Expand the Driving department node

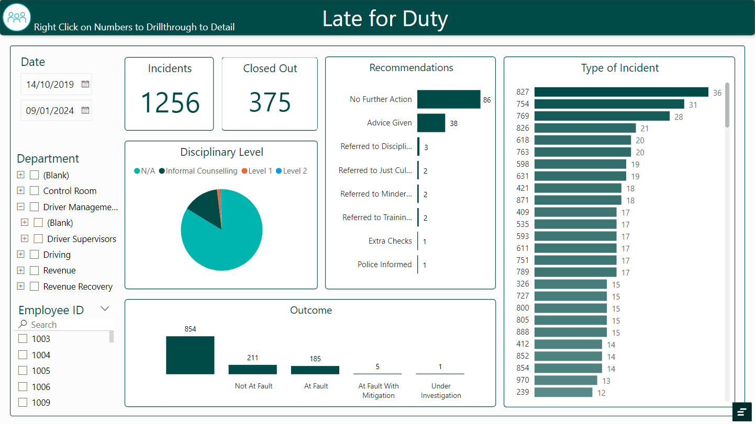coord(20,255)
